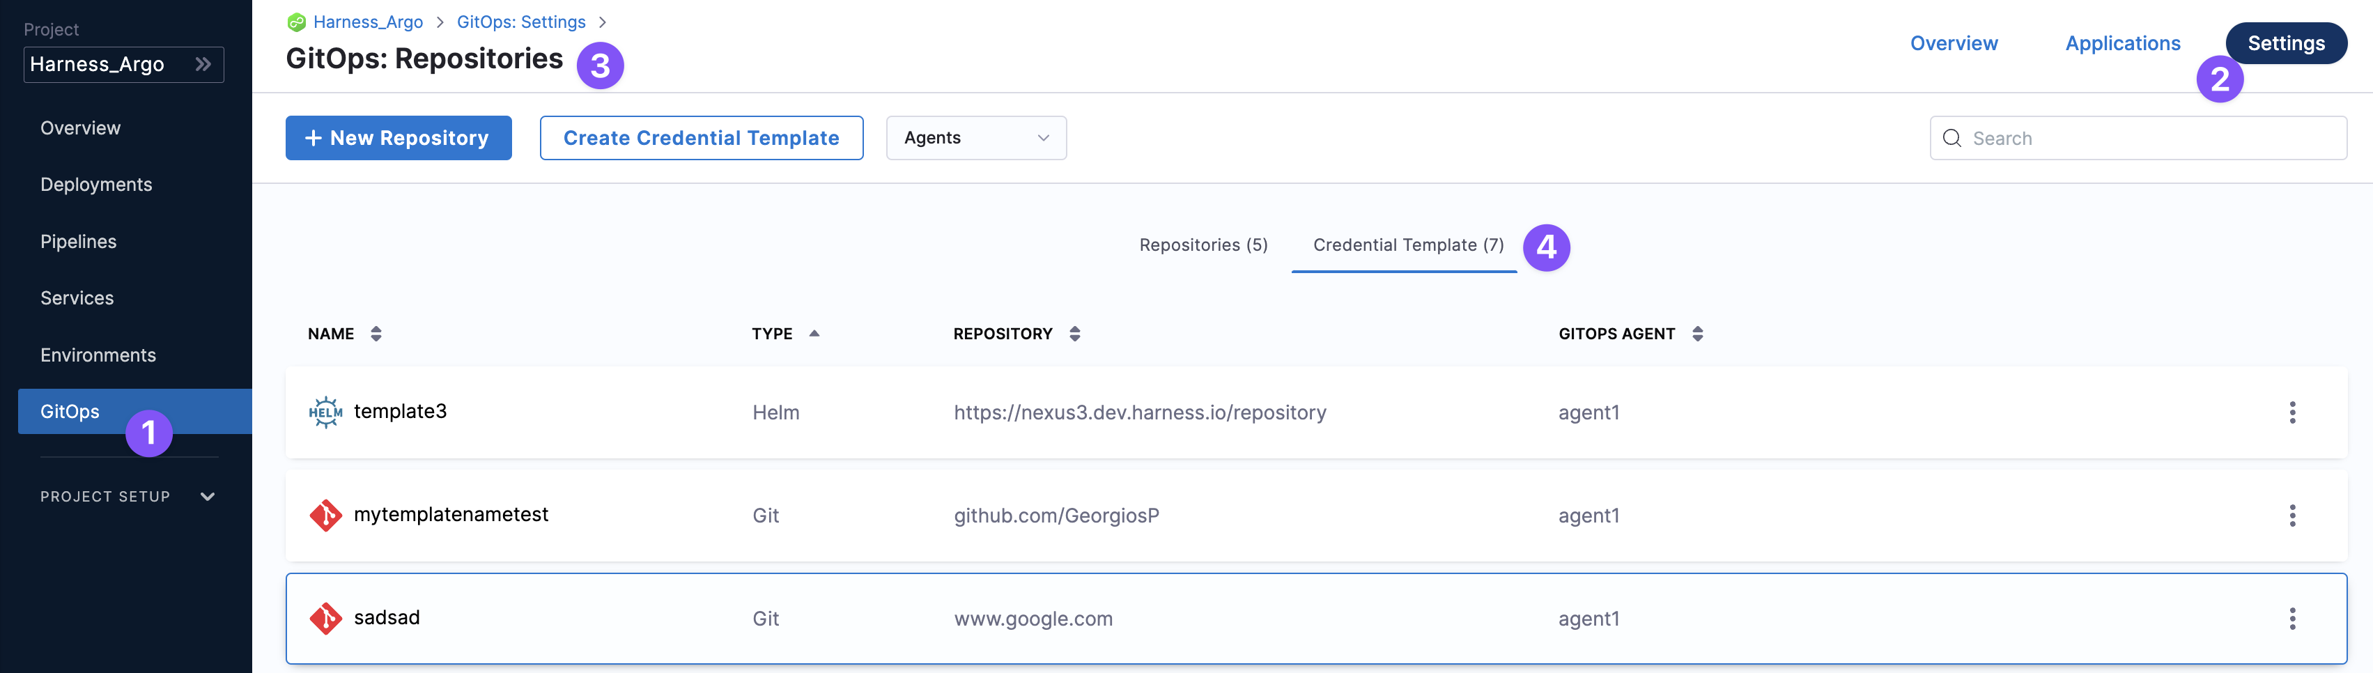Click the Helm icon beside template3
Image resolution: width=2373 pixels, height=673 pixels.
pyautogui.click(x=325, y=412)
